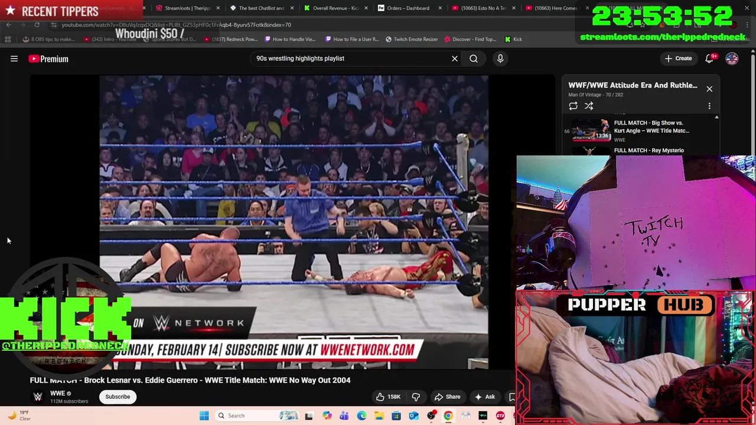Switch to the Streamloots browser tab

pos(187,8)
